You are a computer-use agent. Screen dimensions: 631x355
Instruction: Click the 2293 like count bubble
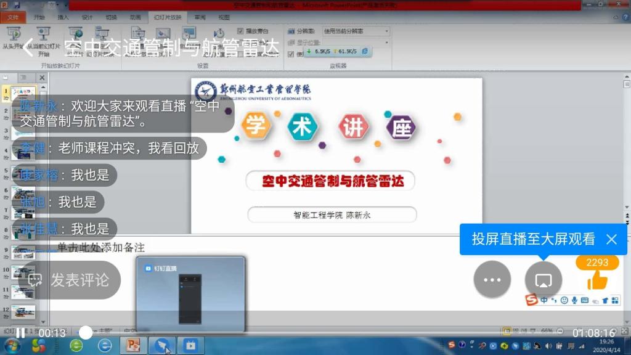click(597, 263)
